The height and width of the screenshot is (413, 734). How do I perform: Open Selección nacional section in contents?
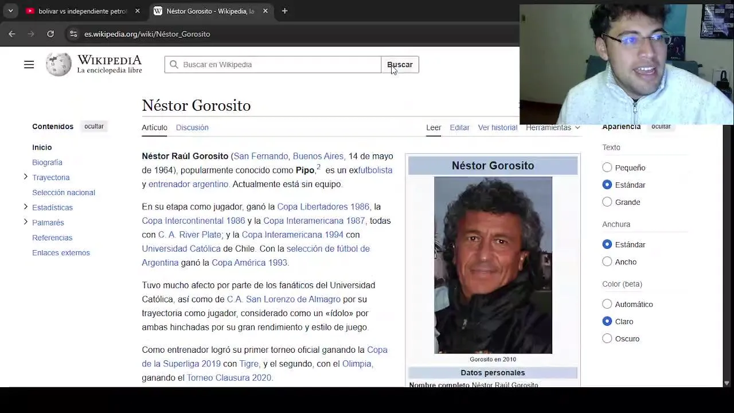tap(64, 192)
